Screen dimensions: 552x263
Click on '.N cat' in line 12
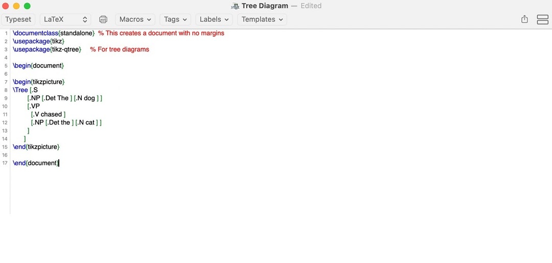tap(86, 123)
